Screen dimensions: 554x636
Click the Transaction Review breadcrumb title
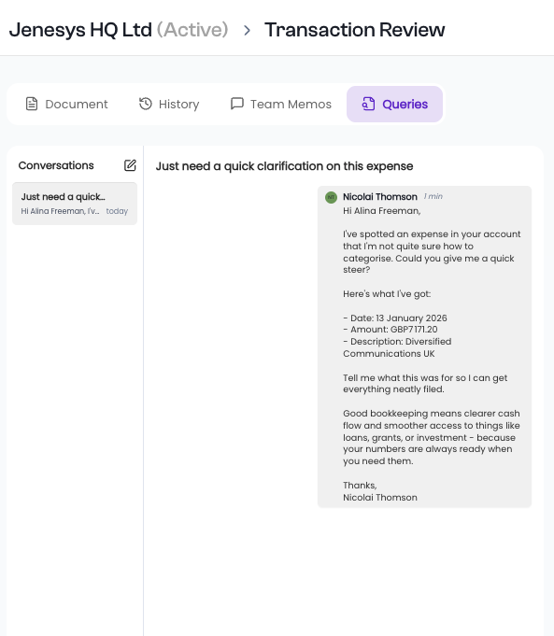tap(355, 30)
